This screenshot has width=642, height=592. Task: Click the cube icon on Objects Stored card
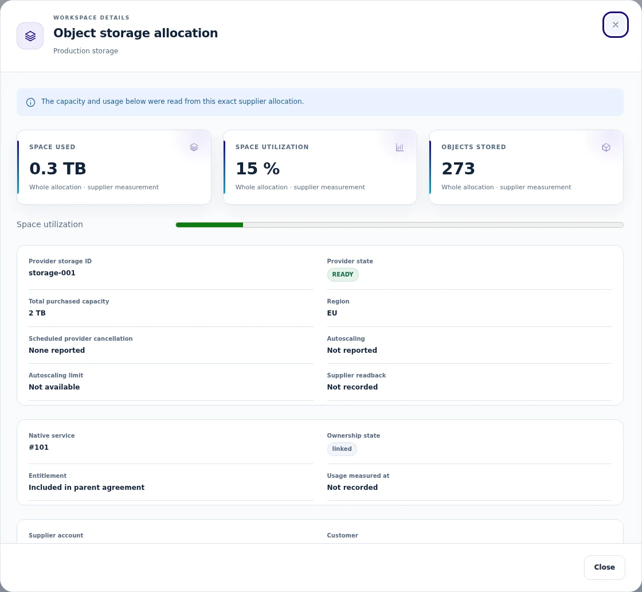(606, 147)
